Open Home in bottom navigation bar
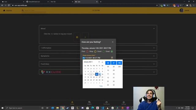The width and height of the screenshot is (196, 110). 72,103
